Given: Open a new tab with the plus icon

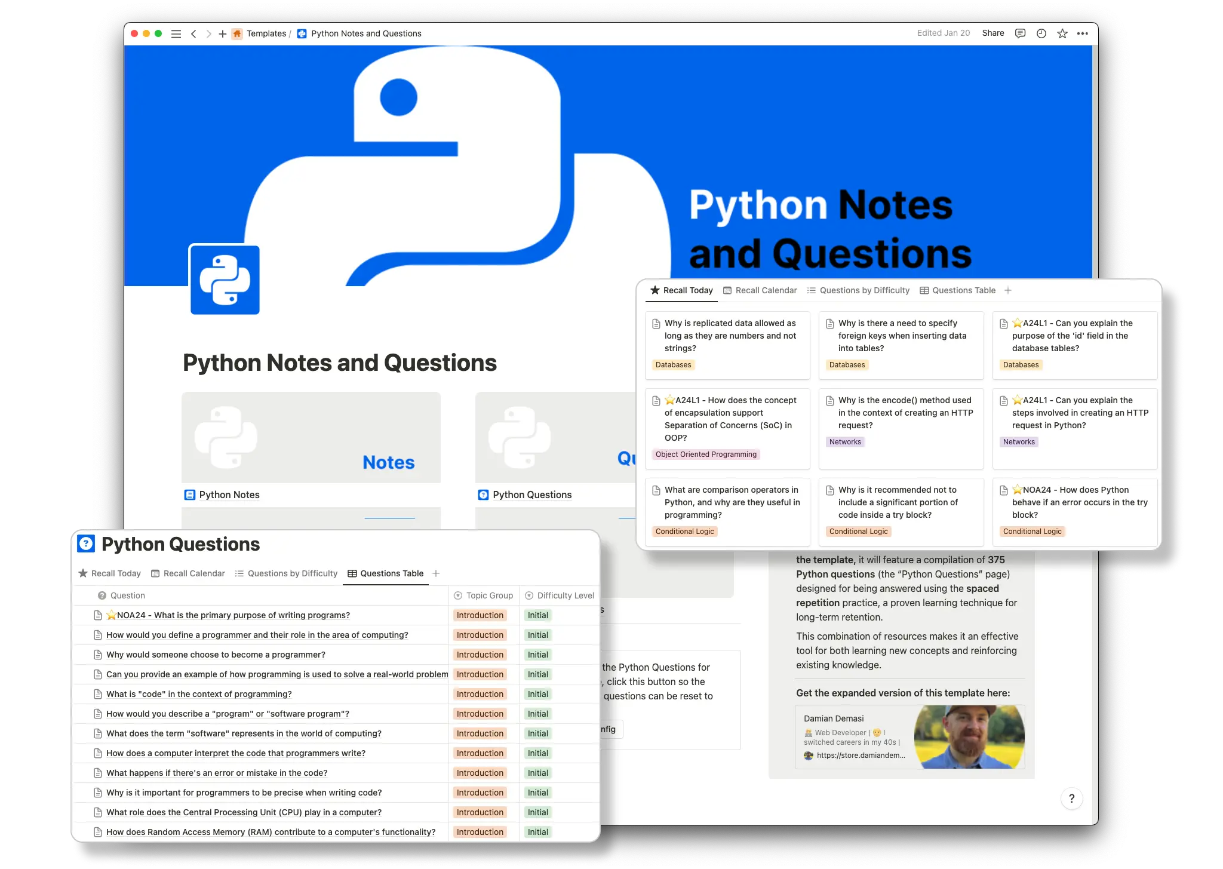Looking at the screenshot, I should click(223, 33).
